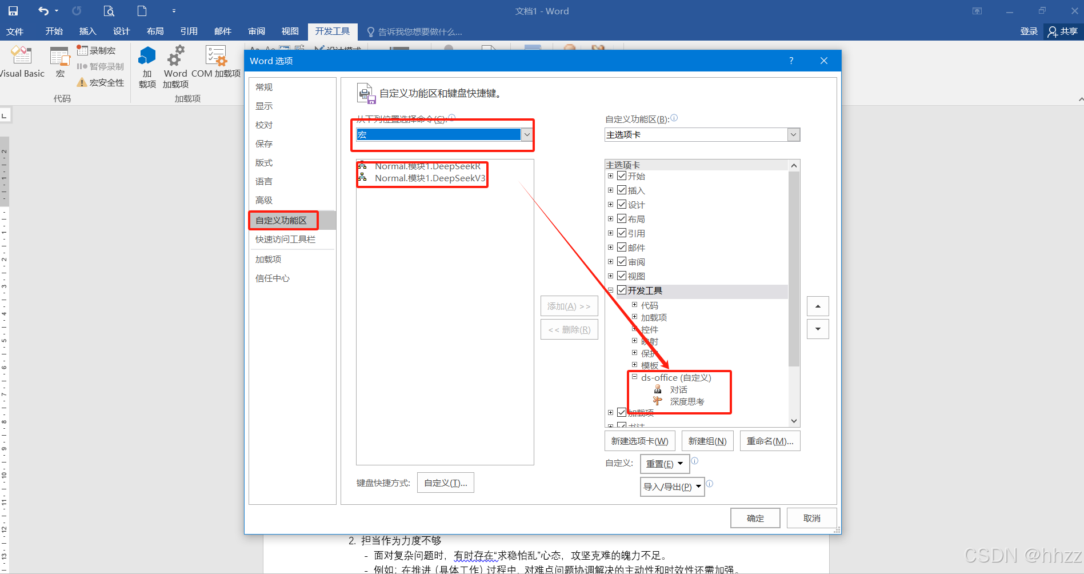Select 常规 in options sidebar
Image resolution: width=1084 pixels, height=574 pixels.
pyautogui.click(x=264, y=87)
